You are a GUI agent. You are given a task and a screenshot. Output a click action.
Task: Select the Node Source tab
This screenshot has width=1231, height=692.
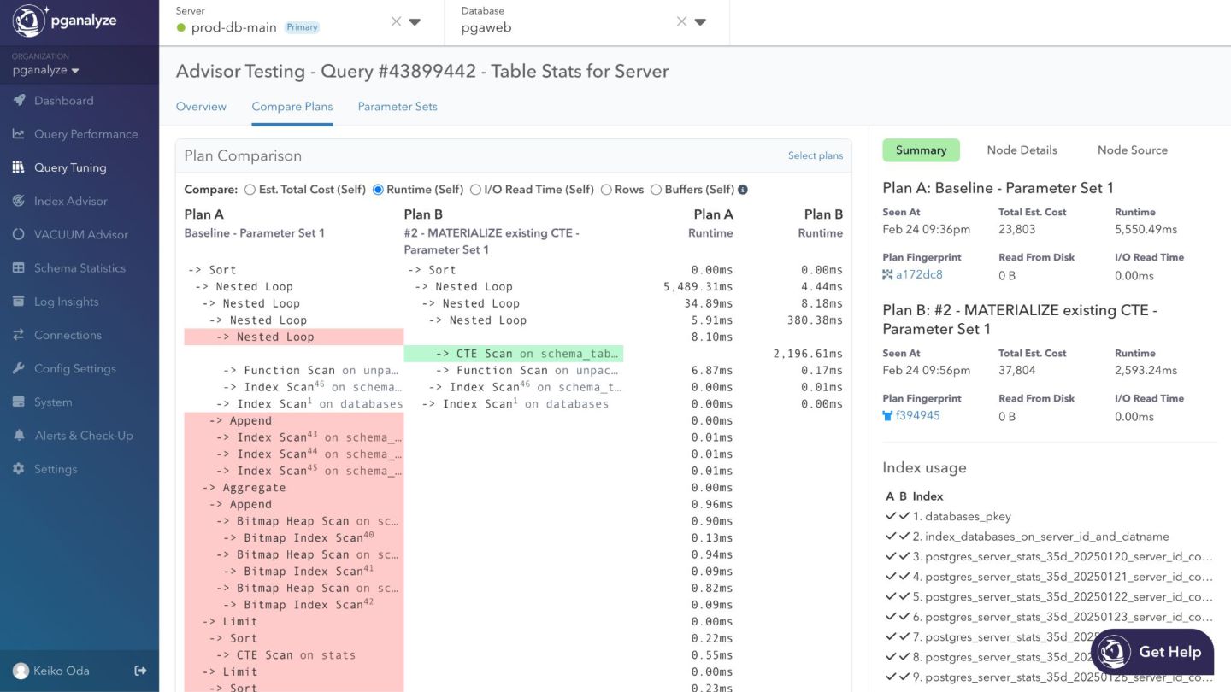click(1132, 150)
